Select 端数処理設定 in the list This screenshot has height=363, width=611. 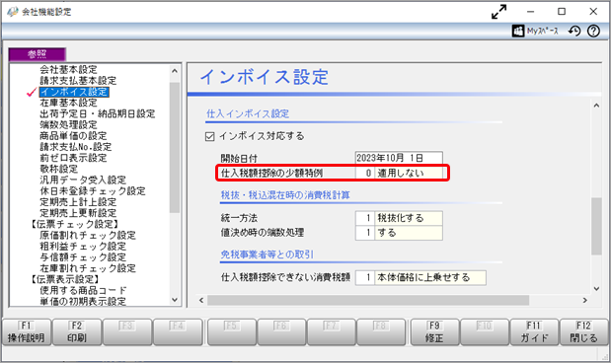point(68,124)
